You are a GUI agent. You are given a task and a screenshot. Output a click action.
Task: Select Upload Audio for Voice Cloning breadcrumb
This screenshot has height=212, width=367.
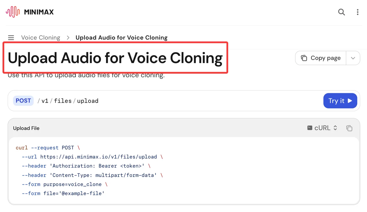point(122,38)
